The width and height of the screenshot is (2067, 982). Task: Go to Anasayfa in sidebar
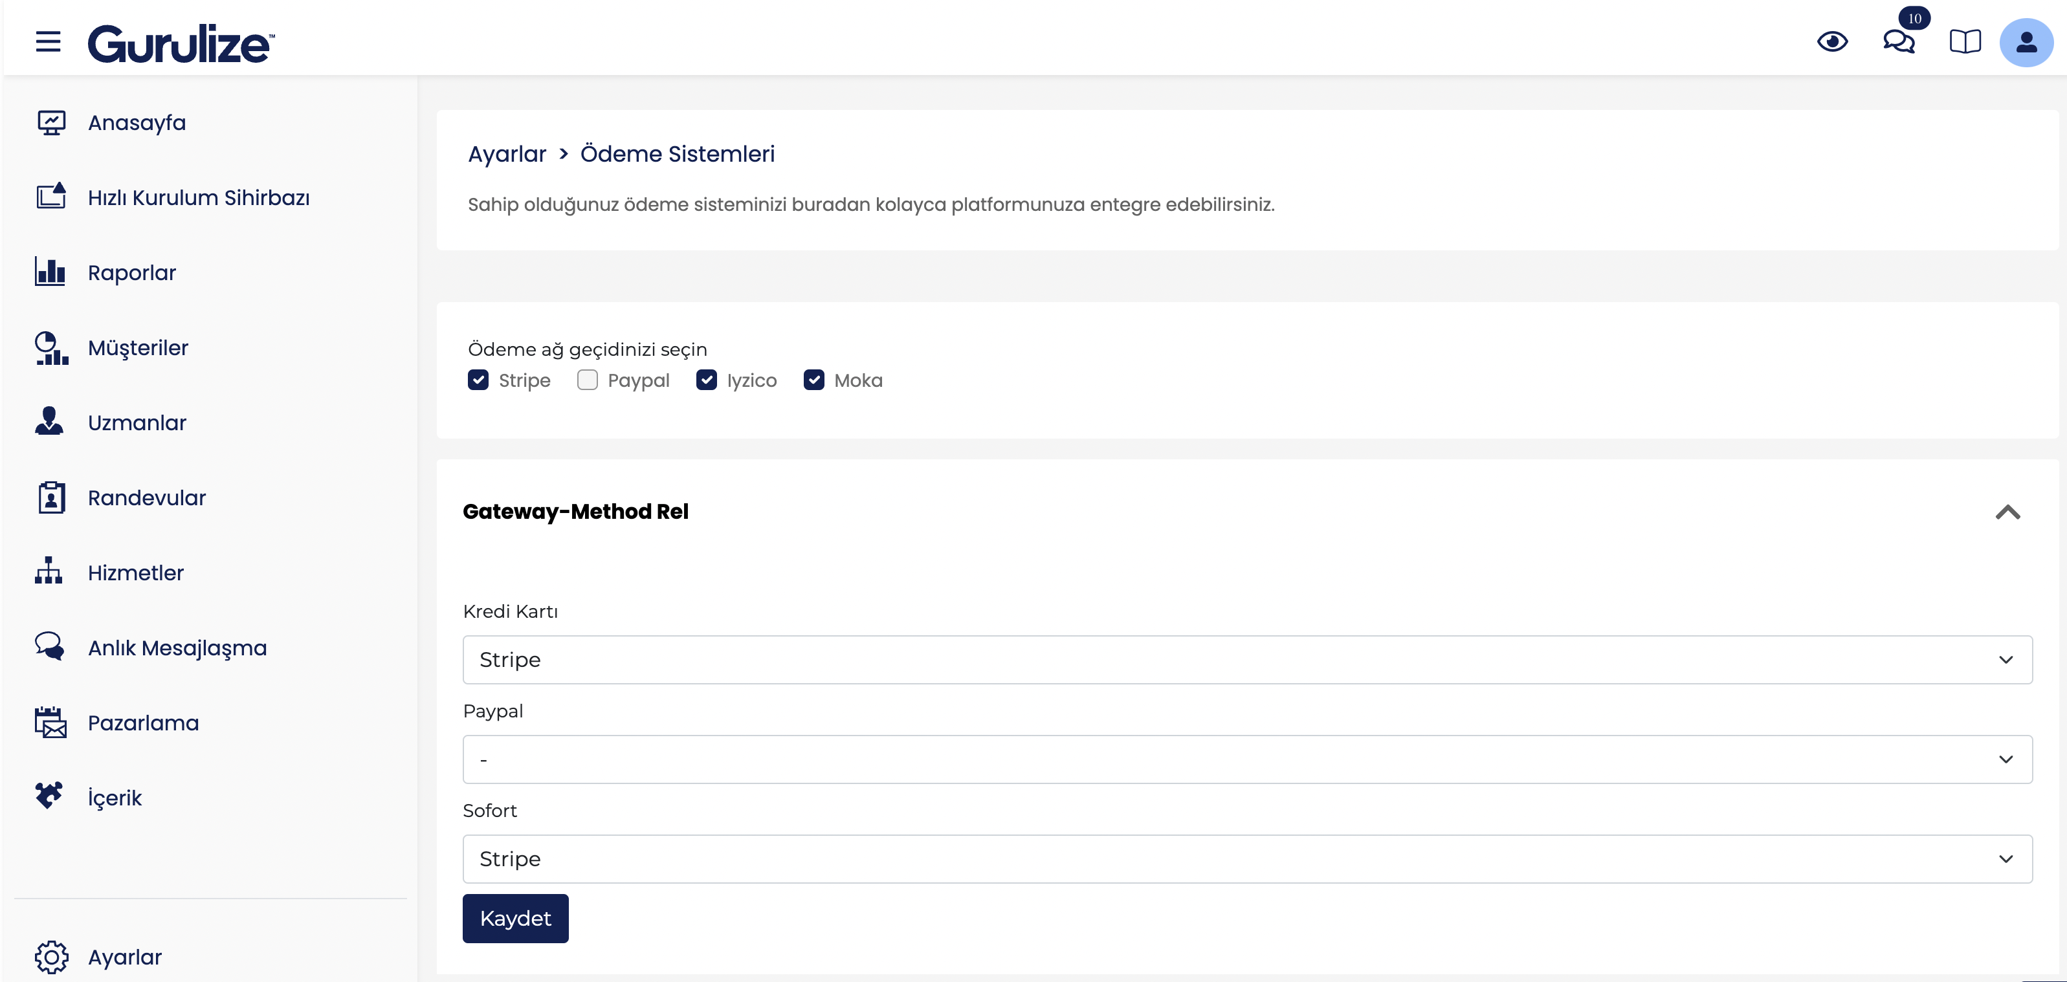click(137, 123)
